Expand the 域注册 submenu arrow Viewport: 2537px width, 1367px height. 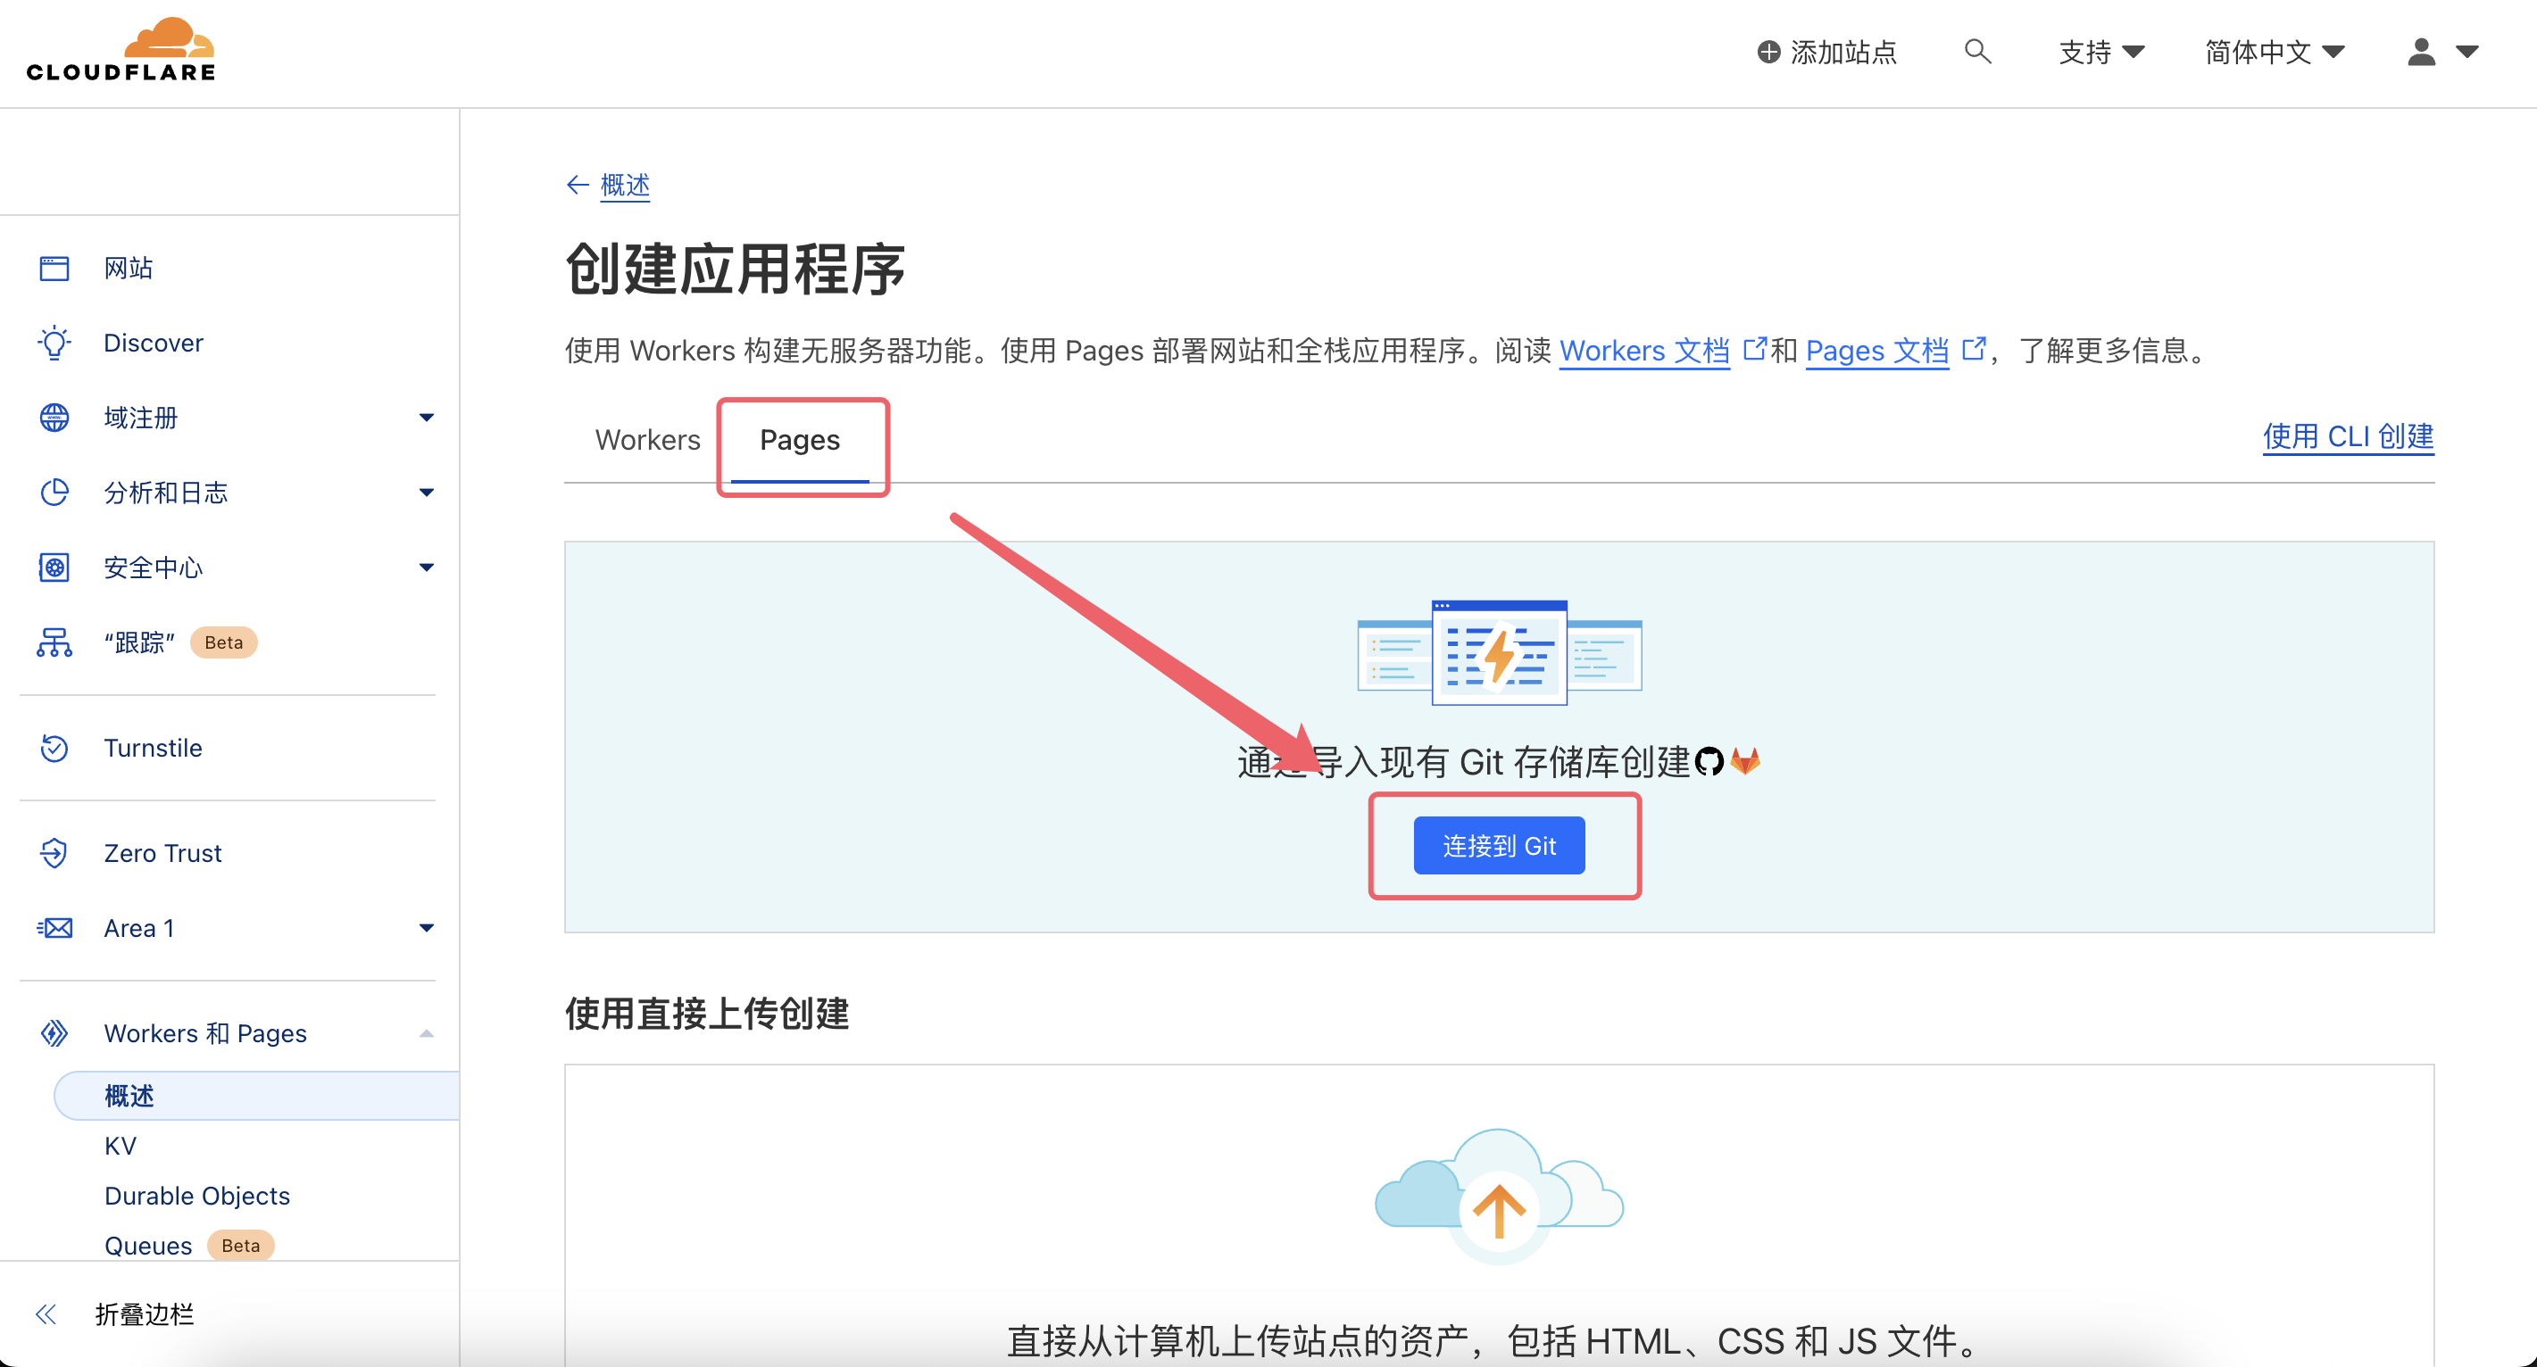[x=426, y=418]
